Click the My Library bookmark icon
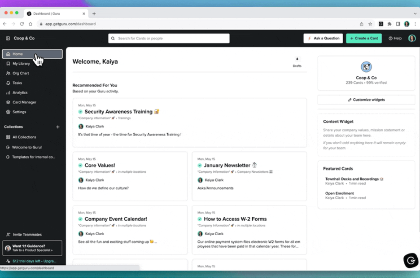 click(8, 64)
